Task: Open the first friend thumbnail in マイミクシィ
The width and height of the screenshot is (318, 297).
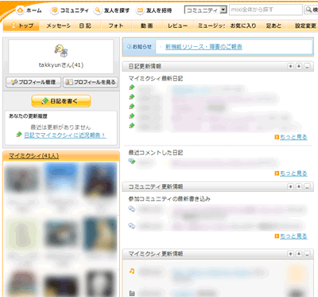Action: 22,179
